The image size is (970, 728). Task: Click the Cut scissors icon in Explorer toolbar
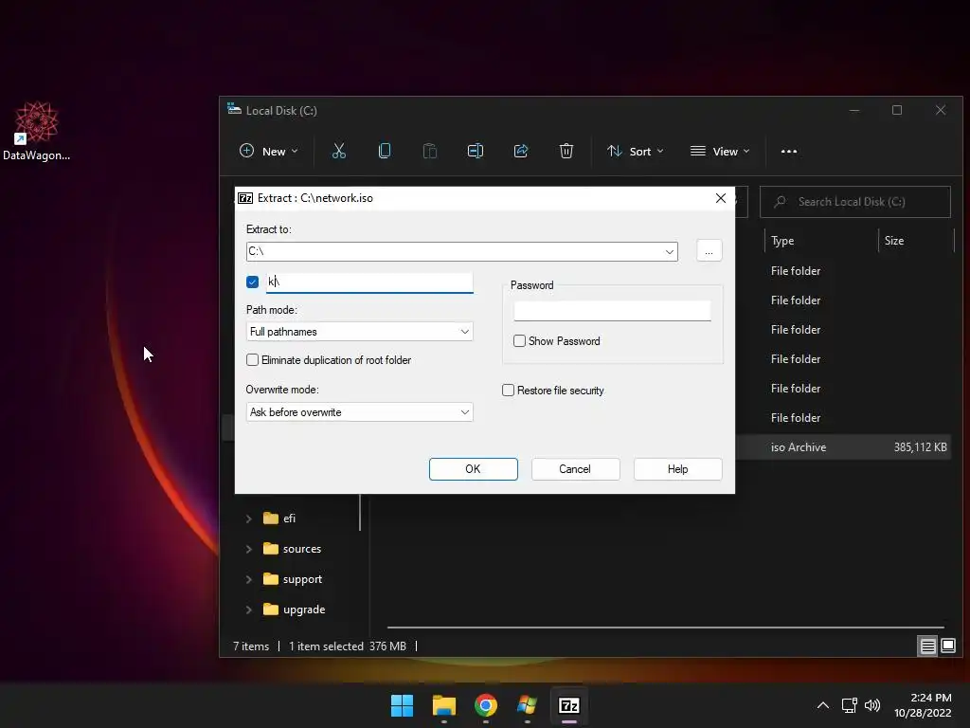click(339, 151)
